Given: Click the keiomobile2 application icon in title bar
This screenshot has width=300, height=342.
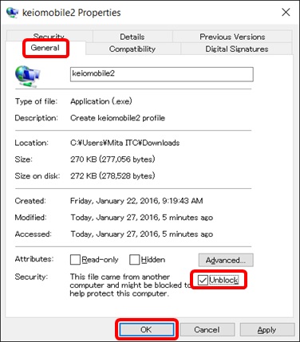Looking at the screenshot, I should [x=12, y=13].
